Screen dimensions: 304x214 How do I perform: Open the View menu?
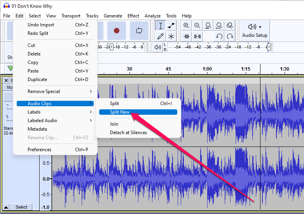pos(51,16)
